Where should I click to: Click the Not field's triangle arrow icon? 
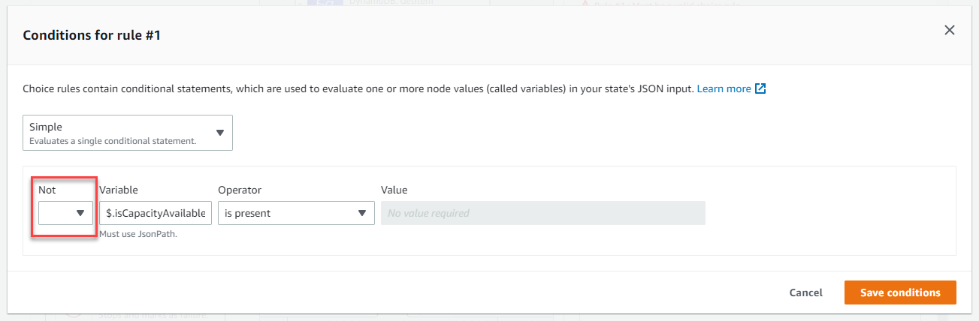(x=80, y=213)
